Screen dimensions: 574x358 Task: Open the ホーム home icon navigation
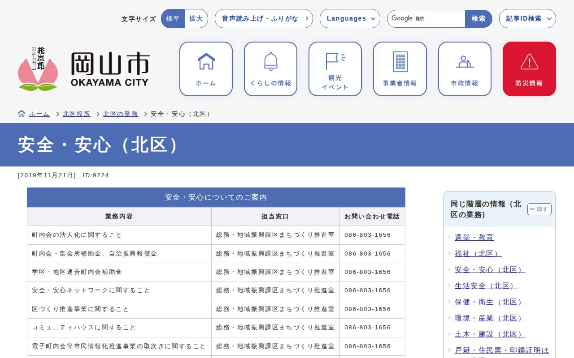205,68
